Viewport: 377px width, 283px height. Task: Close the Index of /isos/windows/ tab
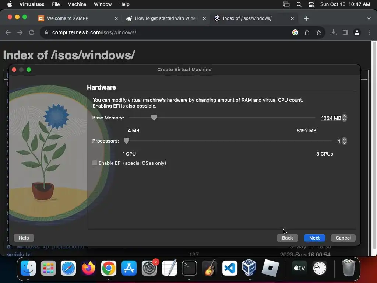[292, 18]
